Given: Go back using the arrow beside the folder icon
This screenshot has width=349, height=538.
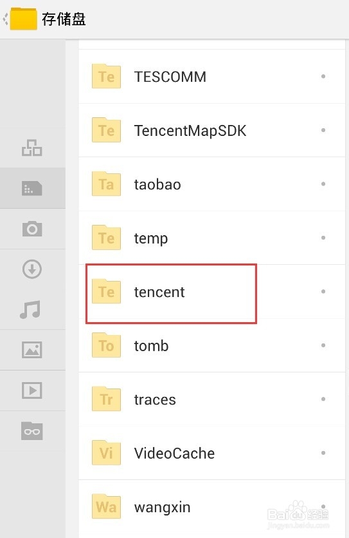Looking at the screenshot, I should [5, 19].
